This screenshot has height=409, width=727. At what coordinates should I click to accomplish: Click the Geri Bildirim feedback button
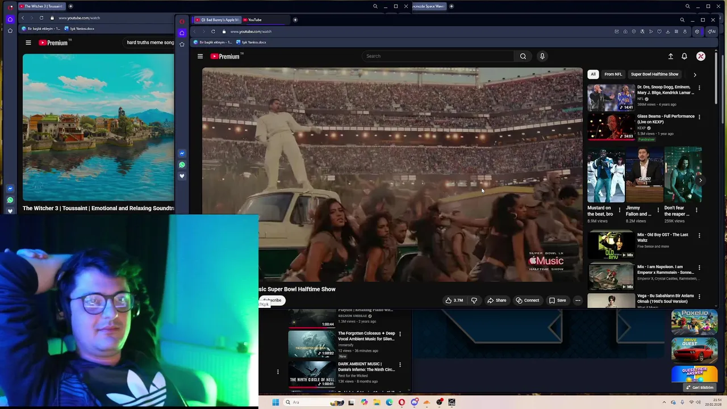tap(699, 387)
